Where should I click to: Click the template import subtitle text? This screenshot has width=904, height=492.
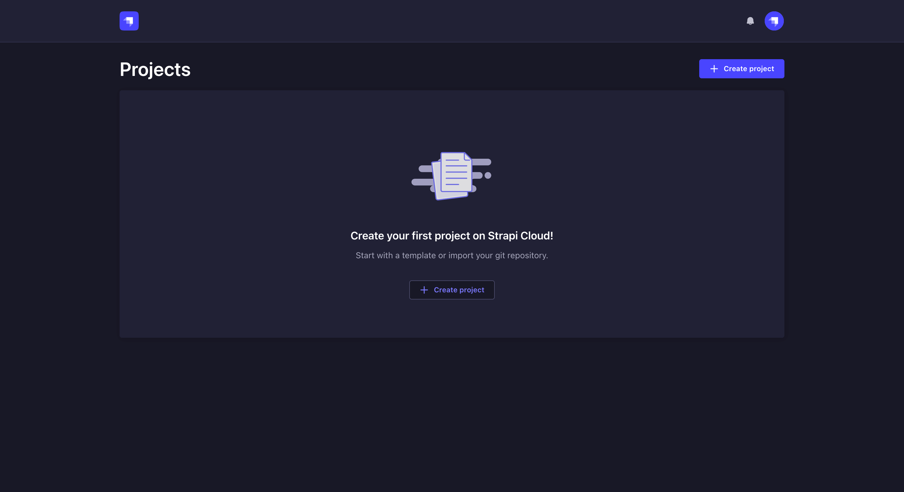[452, 256]
